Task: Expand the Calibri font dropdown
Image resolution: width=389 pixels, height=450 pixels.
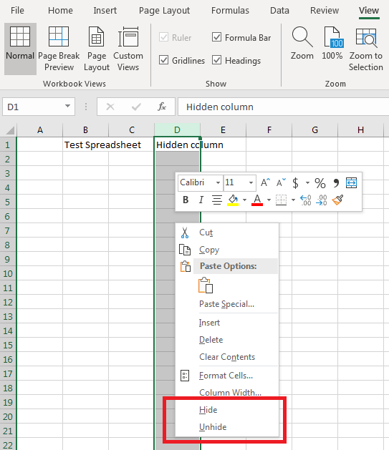Action: point(218,183)
